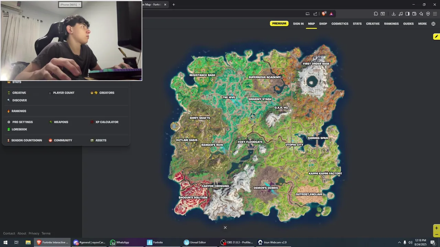Open the COSMETICS navigation tab
The width and height of the screenshot is (440, 247).
pyautogui.click(x=340, y=24)
